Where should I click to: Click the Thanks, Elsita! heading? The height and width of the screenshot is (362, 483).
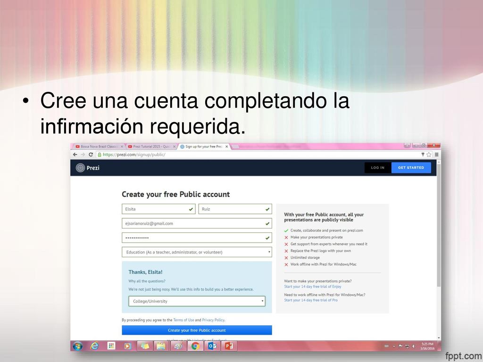click(x=145, y=272)
